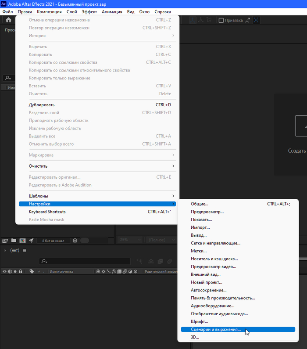Click the interpret footage icon at panel bottom
This screenshot has width=307, height=349.
5,241
